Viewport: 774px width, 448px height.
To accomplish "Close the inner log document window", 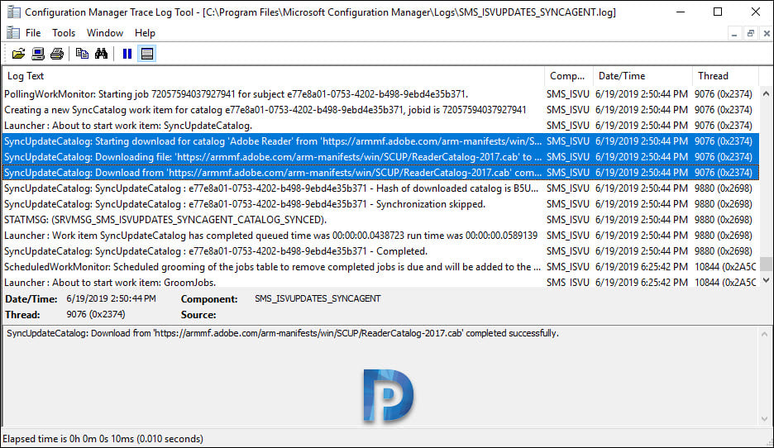I will point(767,34).
